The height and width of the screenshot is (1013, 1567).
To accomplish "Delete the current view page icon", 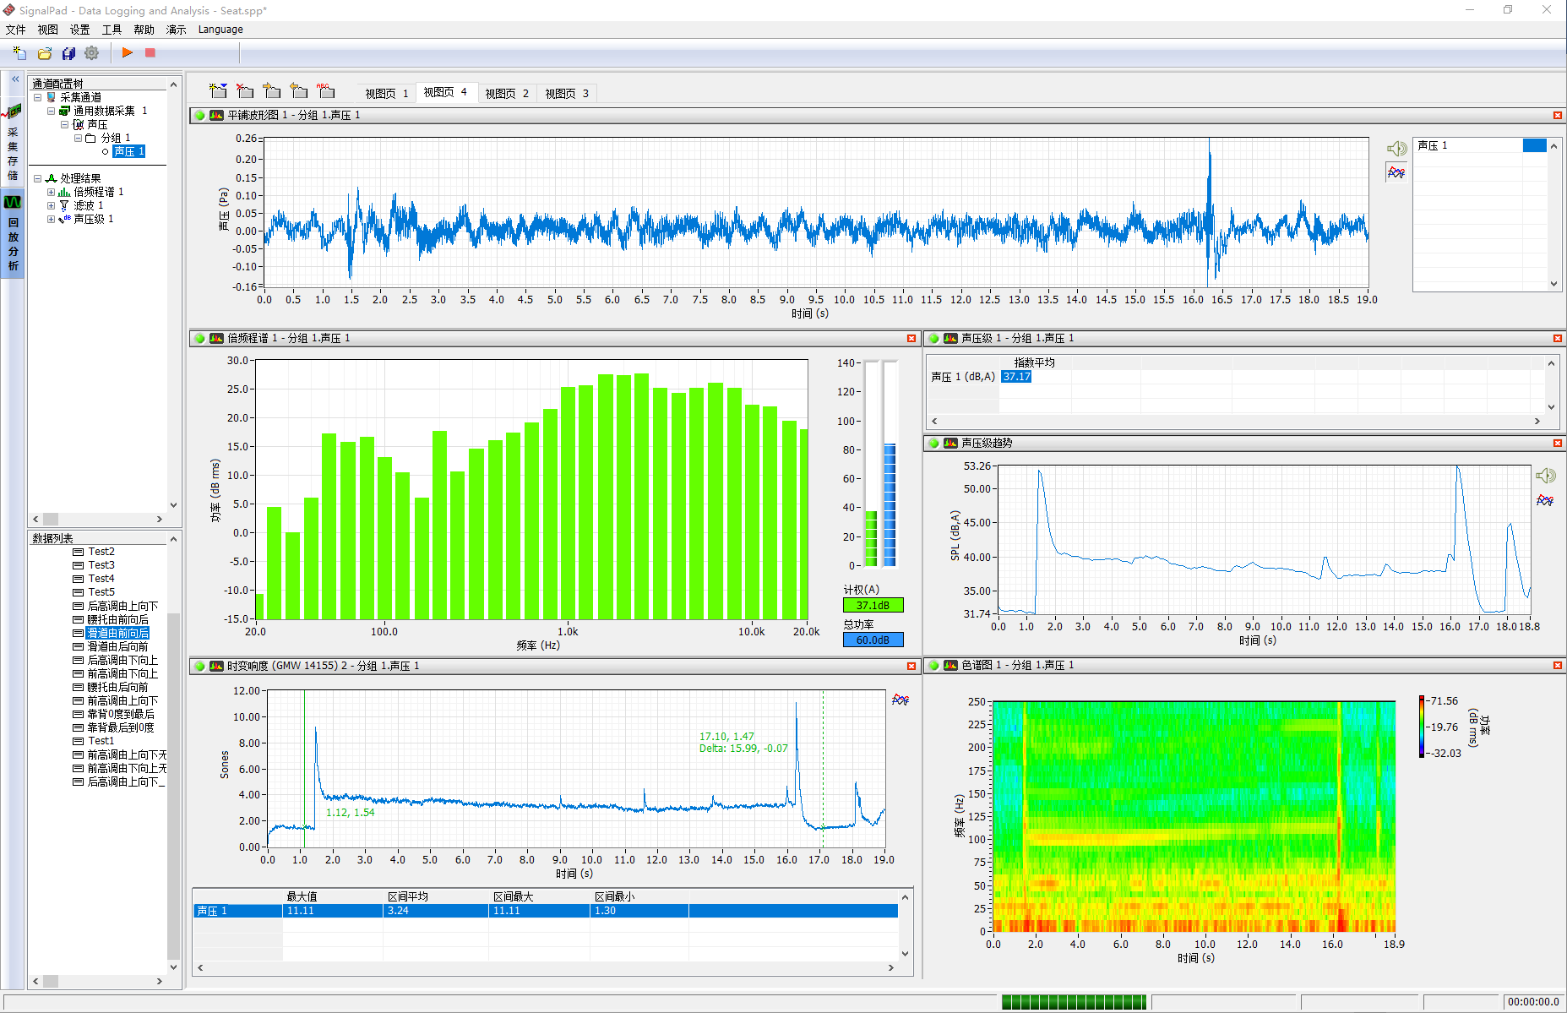I will point(246,90).
